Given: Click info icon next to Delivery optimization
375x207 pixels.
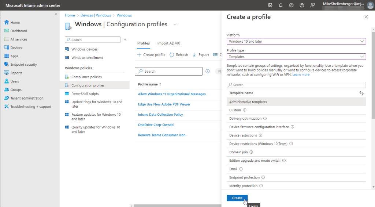Looking at the screenshot, I should tap(265, 119).
